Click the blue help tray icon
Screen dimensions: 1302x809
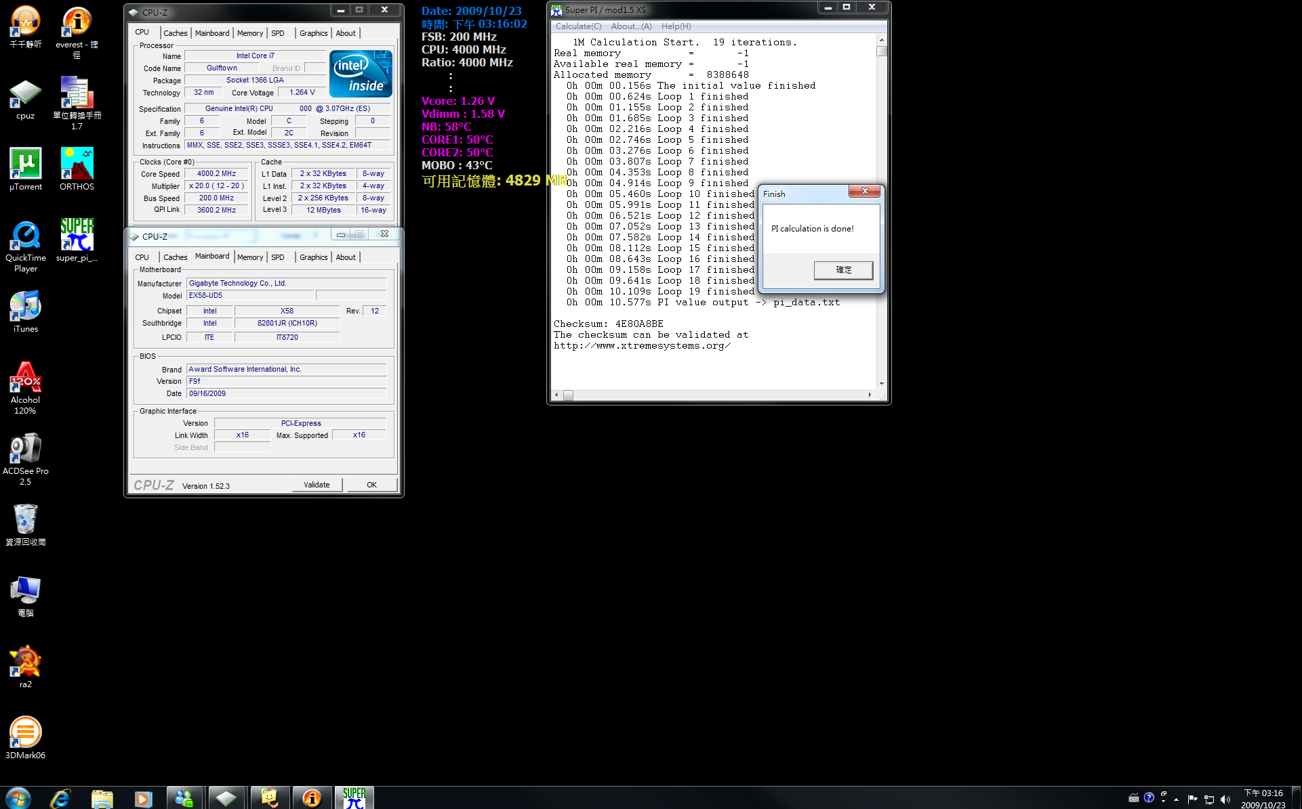[x=1149, y=797]
